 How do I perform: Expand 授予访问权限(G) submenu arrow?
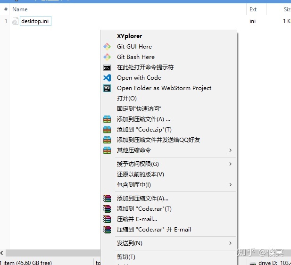click(x=230, y=164)
